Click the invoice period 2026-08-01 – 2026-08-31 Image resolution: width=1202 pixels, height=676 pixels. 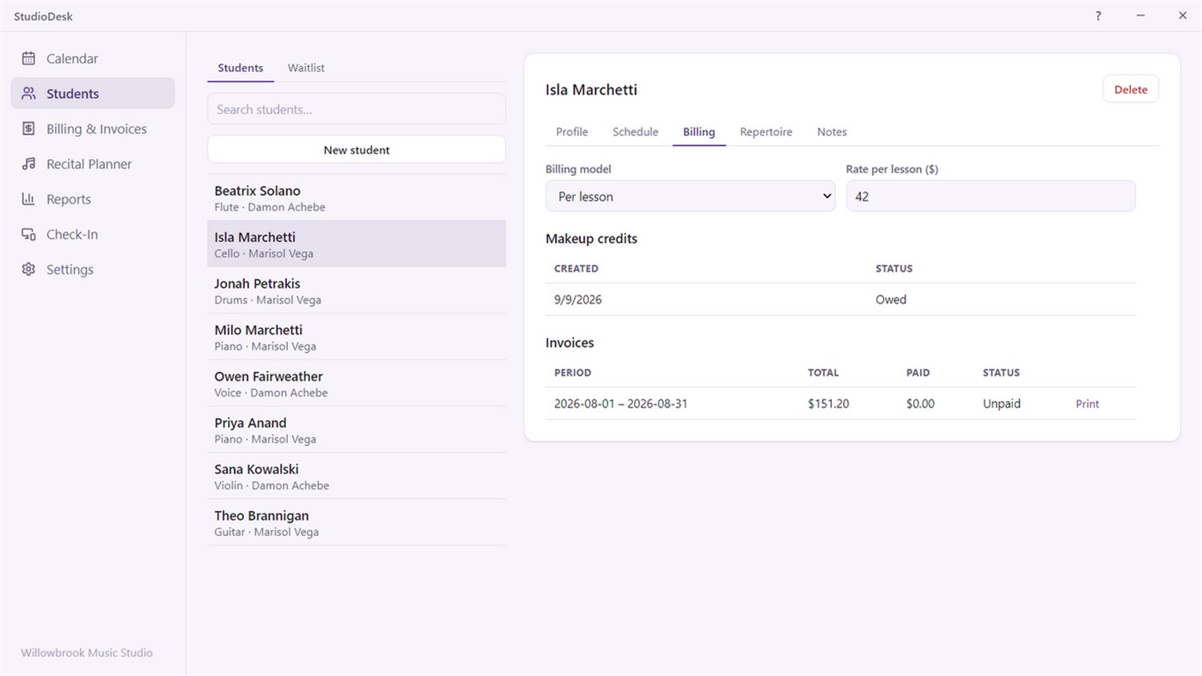pyautogui.click(x=620, y=404)
